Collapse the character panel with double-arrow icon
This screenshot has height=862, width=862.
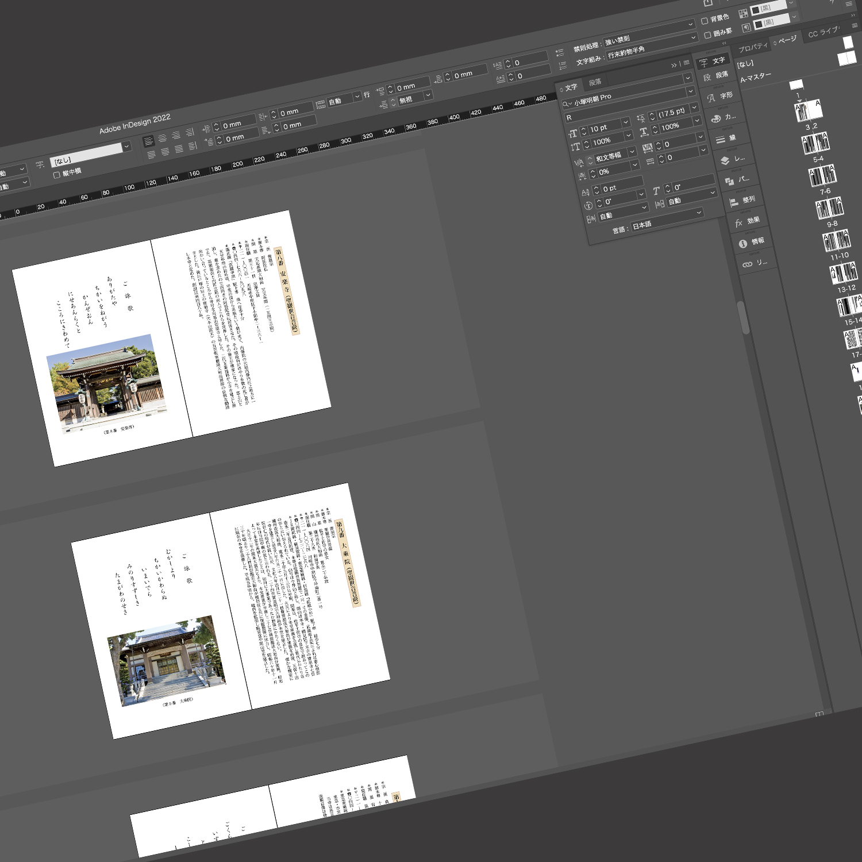pos(674,66)
